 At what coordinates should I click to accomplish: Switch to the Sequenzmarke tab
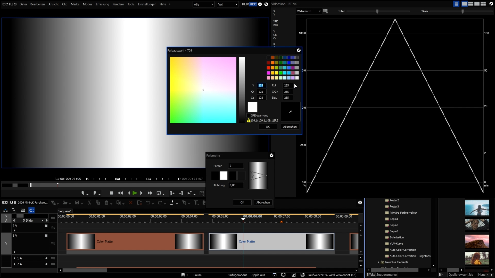tap(386, 275)
